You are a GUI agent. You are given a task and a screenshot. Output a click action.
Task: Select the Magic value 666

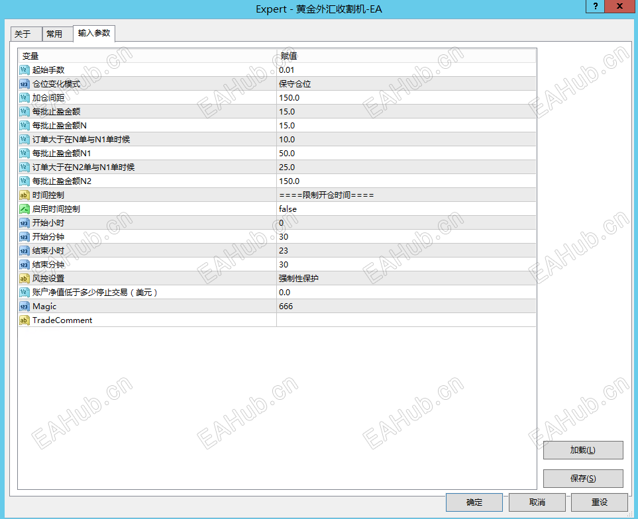pyautogui.click(x=406, y=306)
